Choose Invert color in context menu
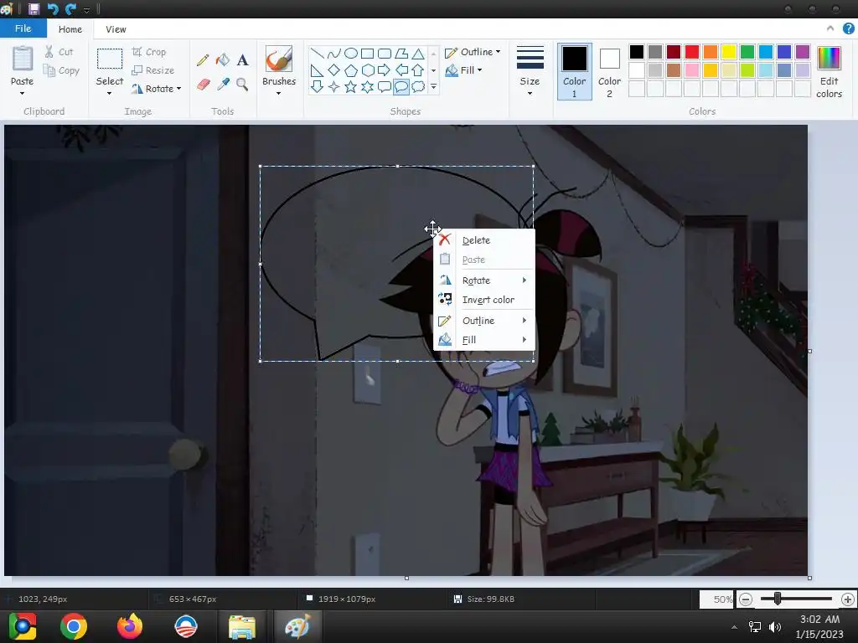Image resolution: width=858 pixels, height=643 pixels. click(483, 300)
